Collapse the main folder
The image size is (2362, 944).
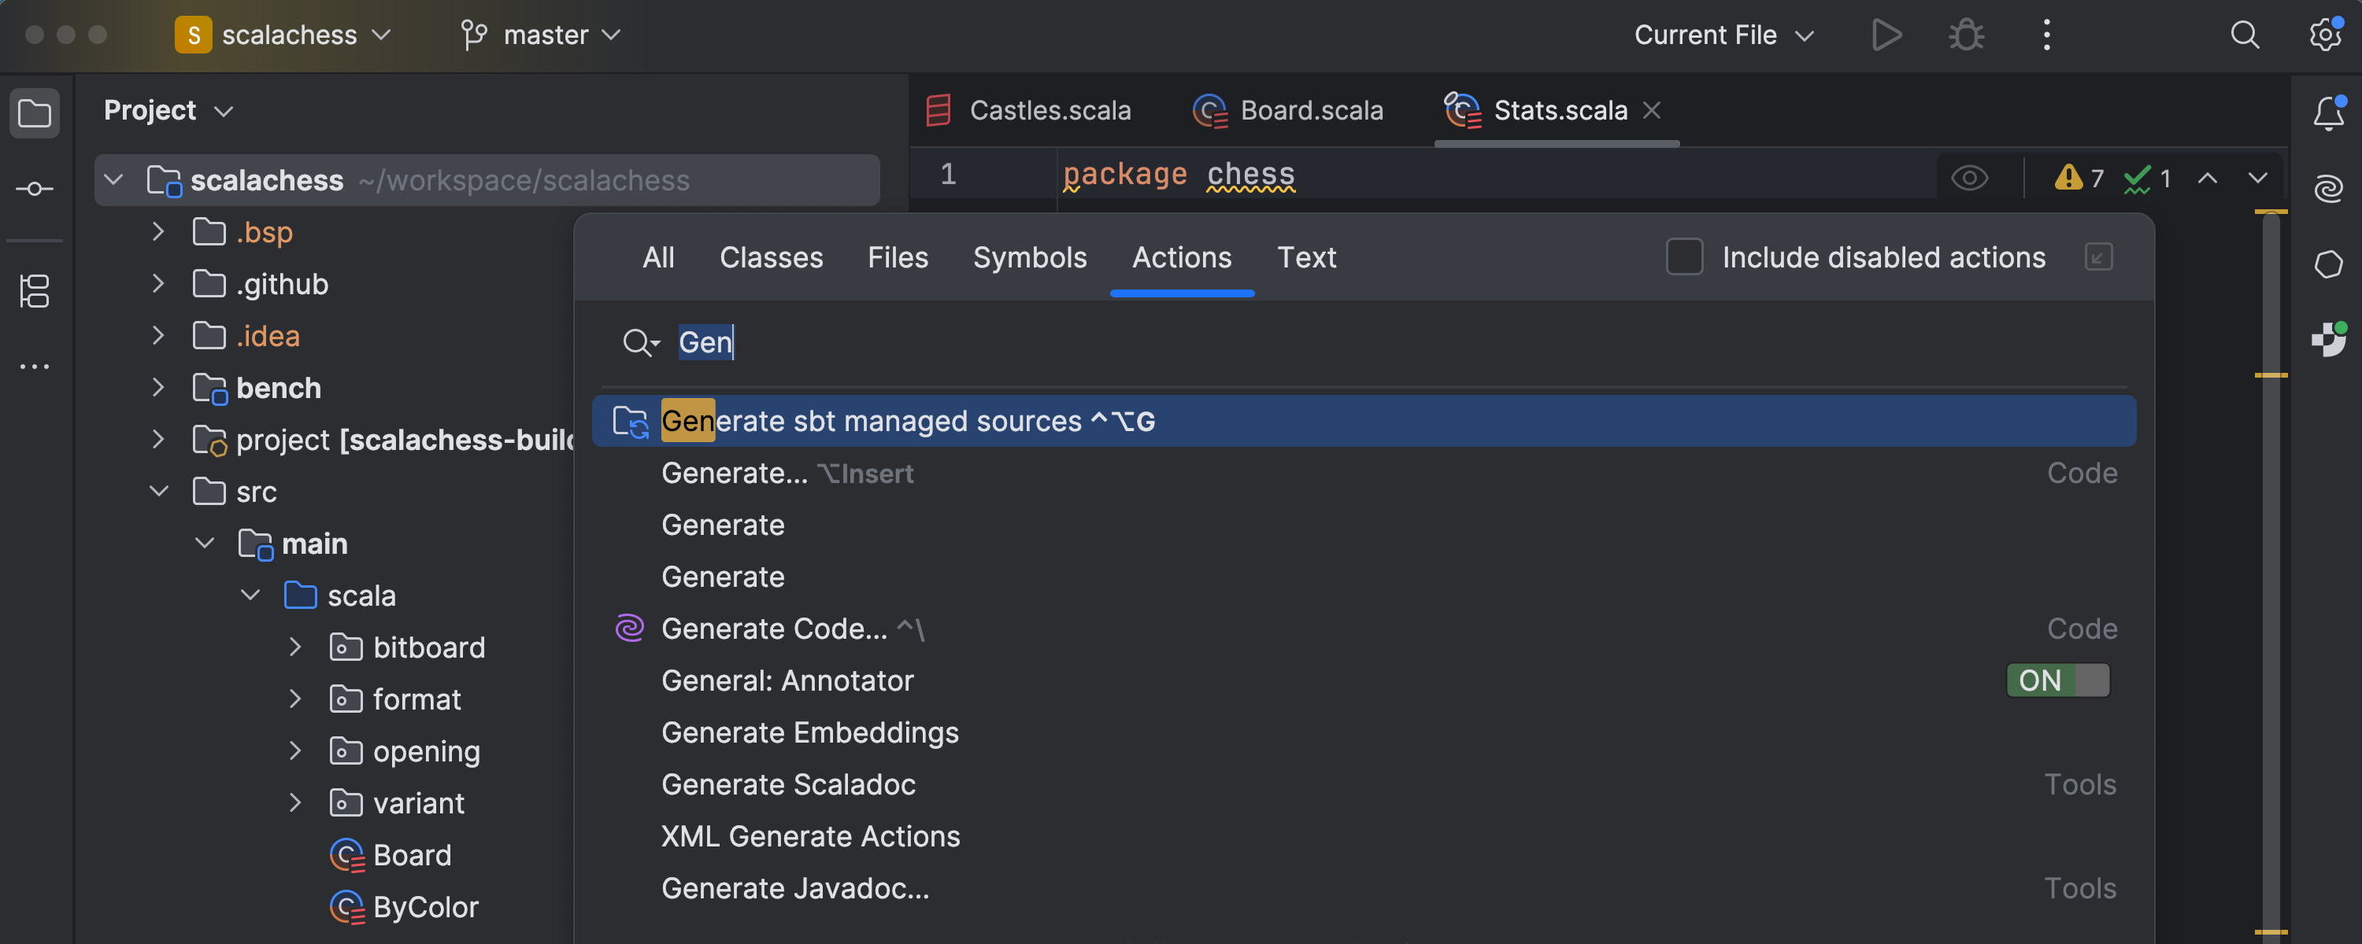[x=205, y=544]
